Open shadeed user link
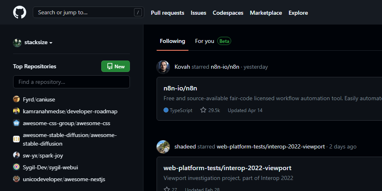This screenshot has height=191, width=382. pyautogui.click(x=185, y=147)
